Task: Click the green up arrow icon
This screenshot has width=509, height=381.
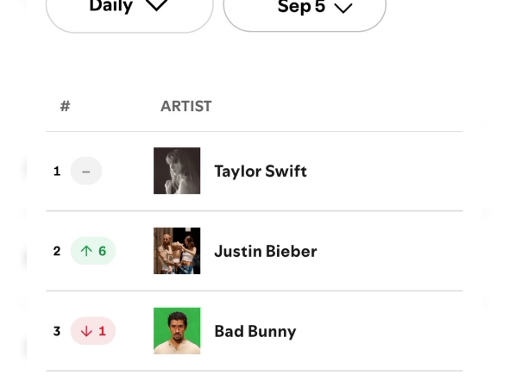Action: pyautogui.click(x=86, y=251)
